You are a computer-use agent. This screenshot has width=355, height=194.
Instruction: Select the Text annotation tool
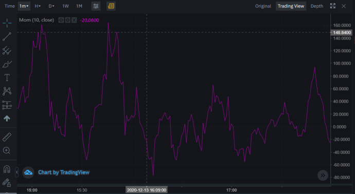[7, 77]
